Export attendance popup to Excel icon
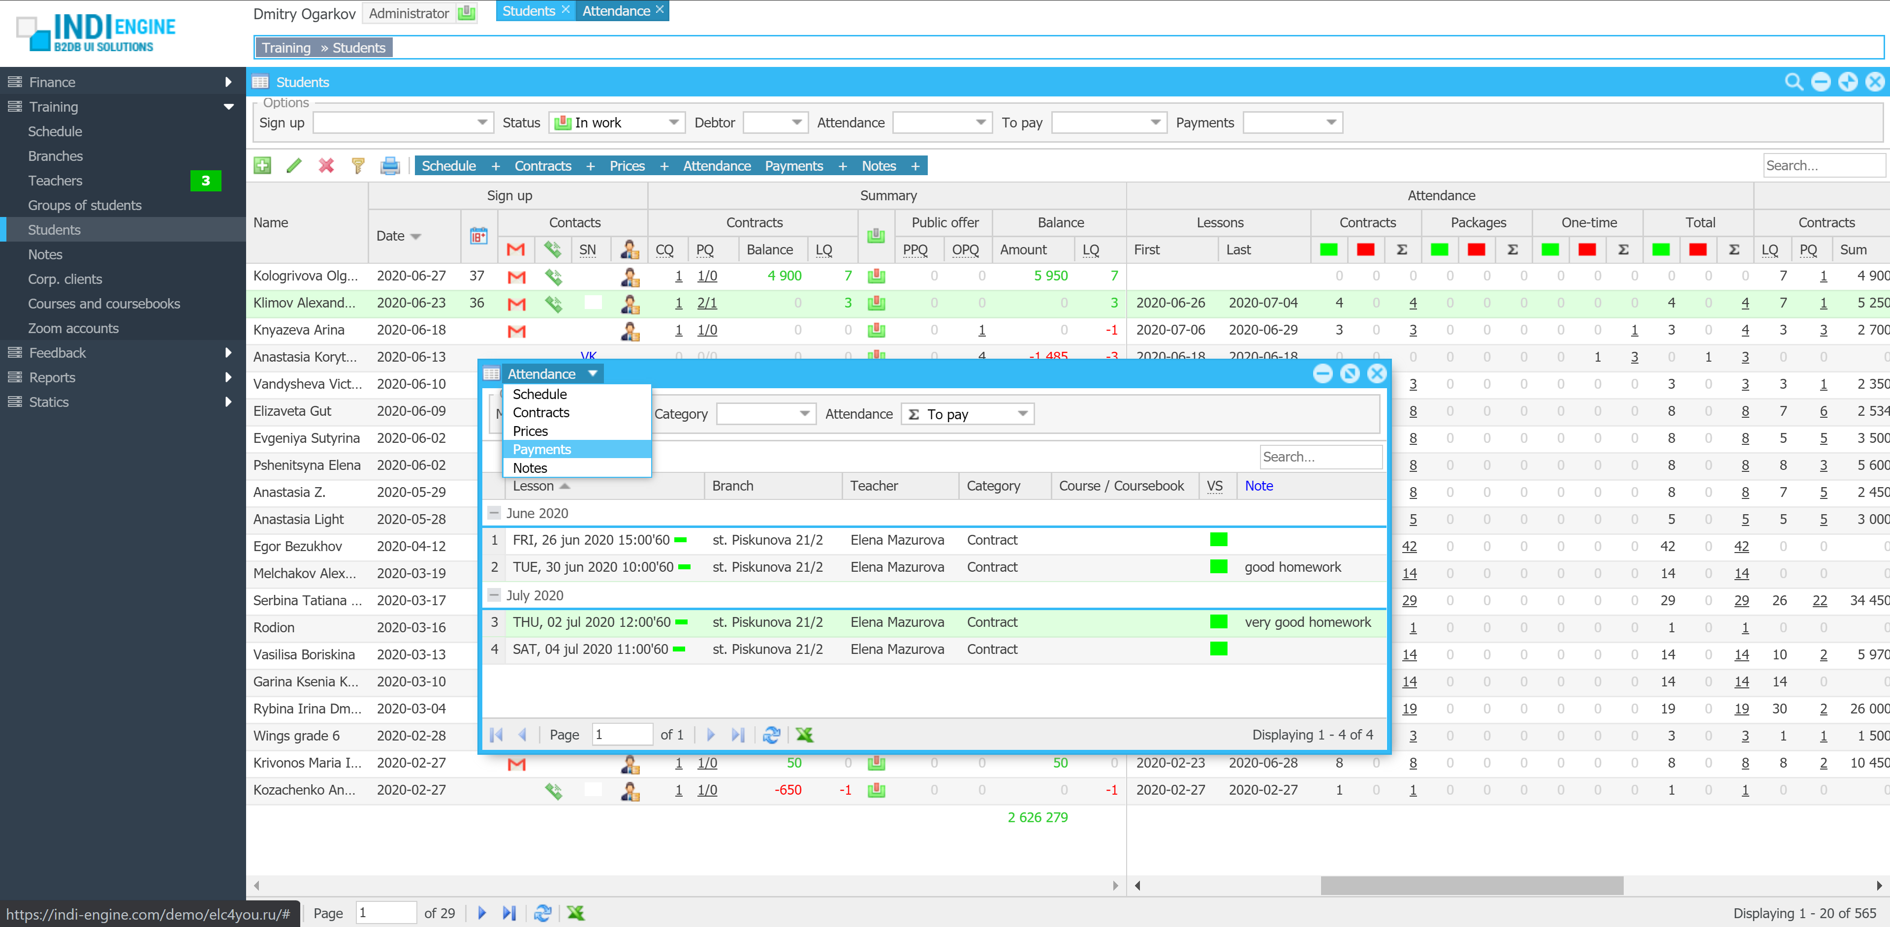Image resolution: width=1890 pixels, height=927 pixels. [805, 735]
